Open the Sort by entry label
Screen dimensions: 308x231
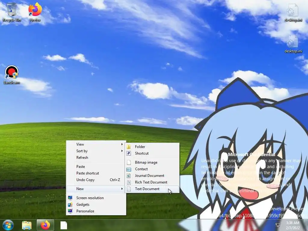(x=82, y=151)
